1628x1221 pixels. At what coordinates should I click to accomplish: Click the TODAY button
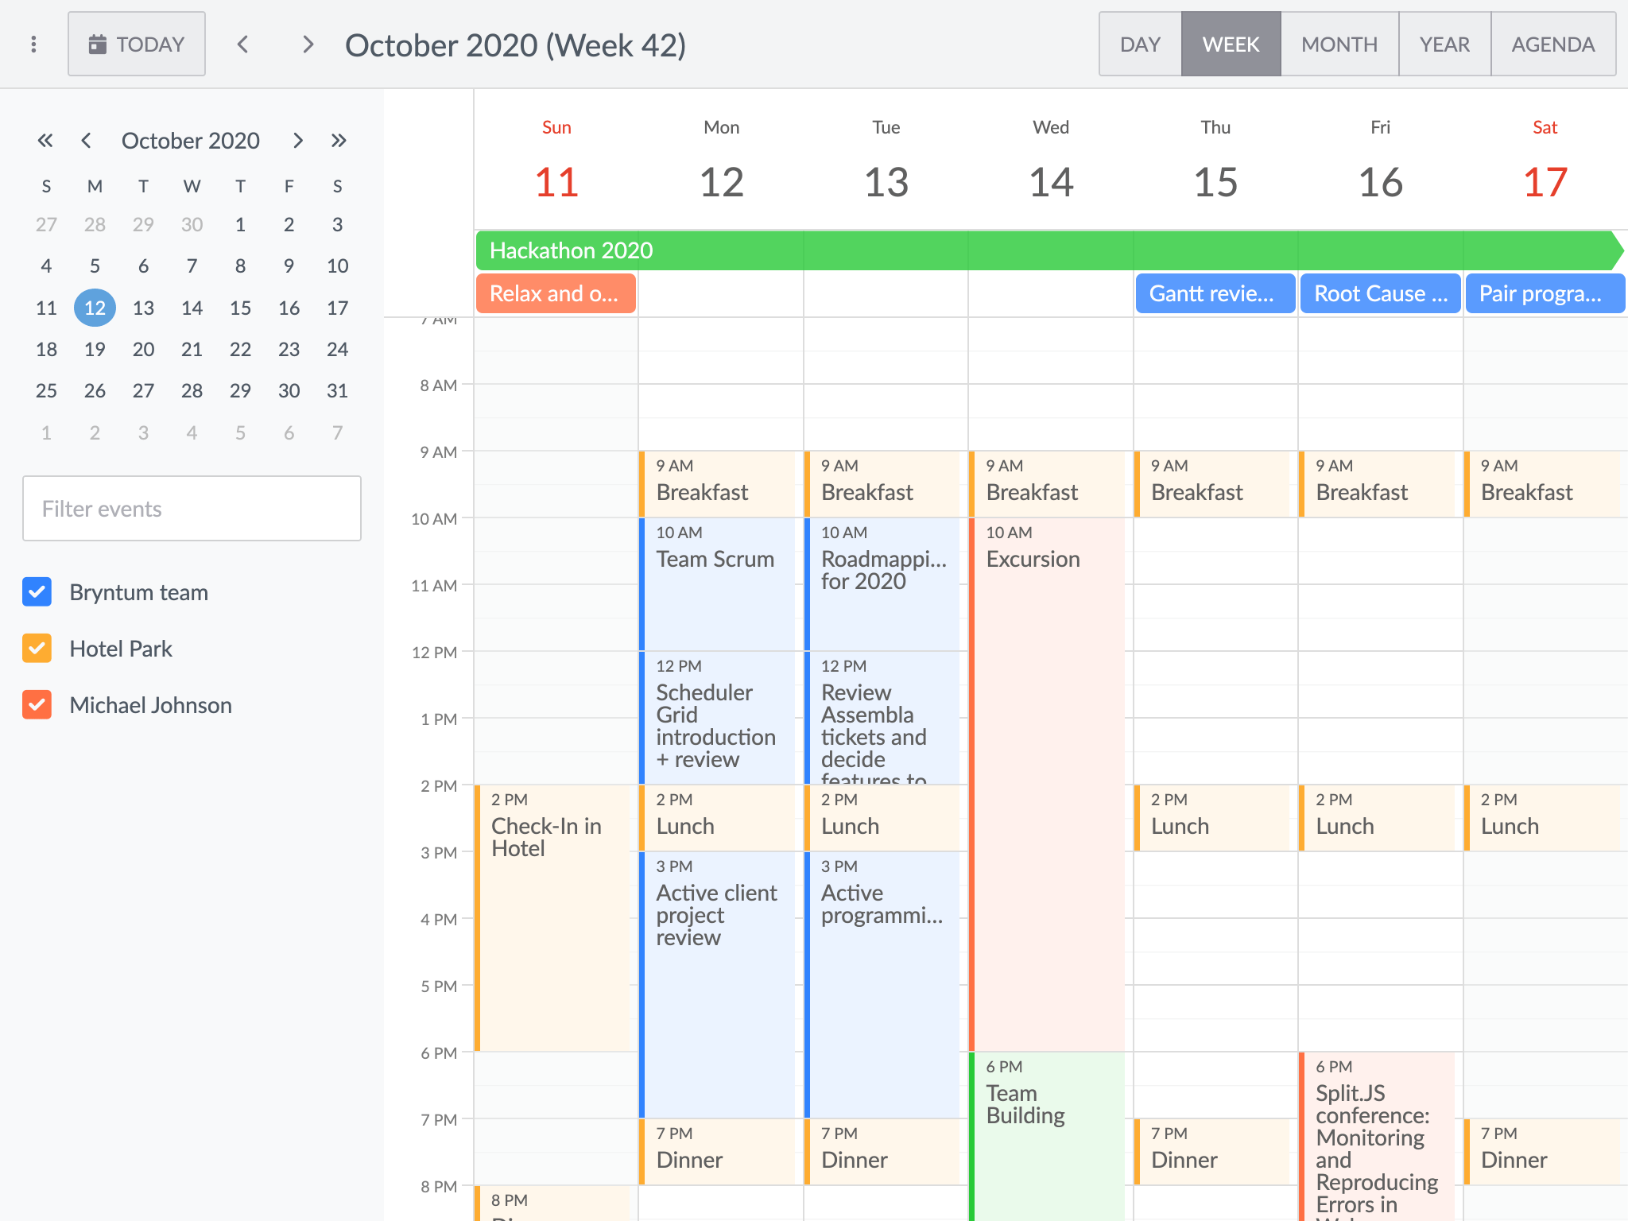(x=137, y=45)
